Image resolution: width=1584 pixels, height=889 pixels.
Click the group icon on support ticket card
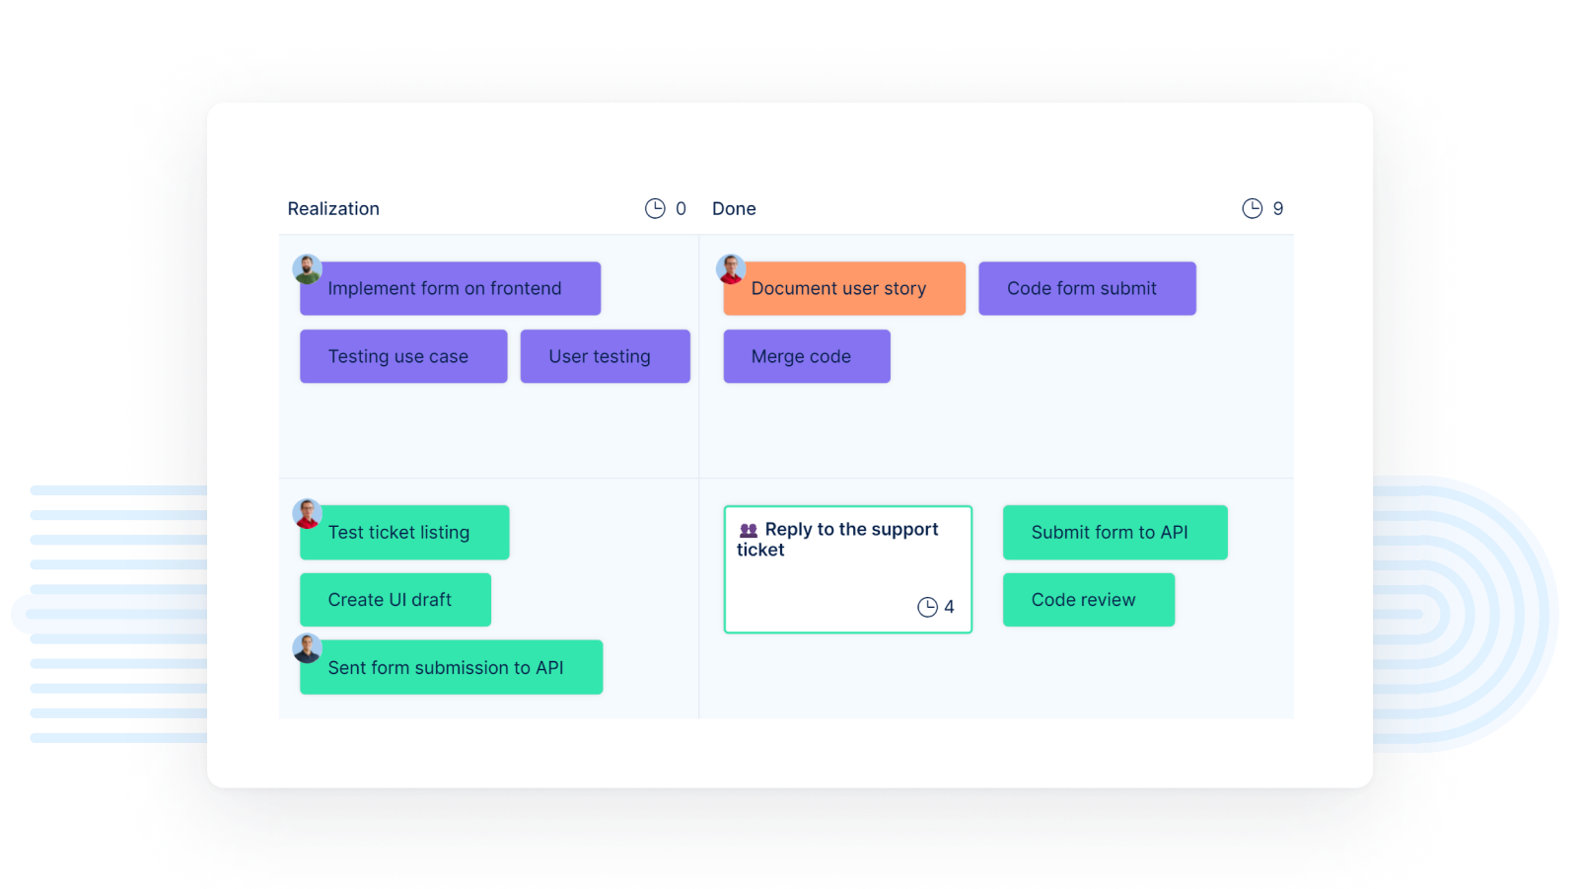click(x=749, y=530)
